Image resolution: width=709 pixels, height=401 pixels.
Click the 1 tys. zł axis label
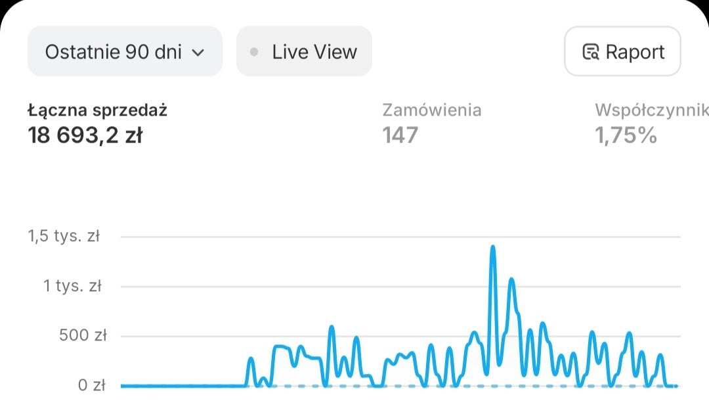72,287
